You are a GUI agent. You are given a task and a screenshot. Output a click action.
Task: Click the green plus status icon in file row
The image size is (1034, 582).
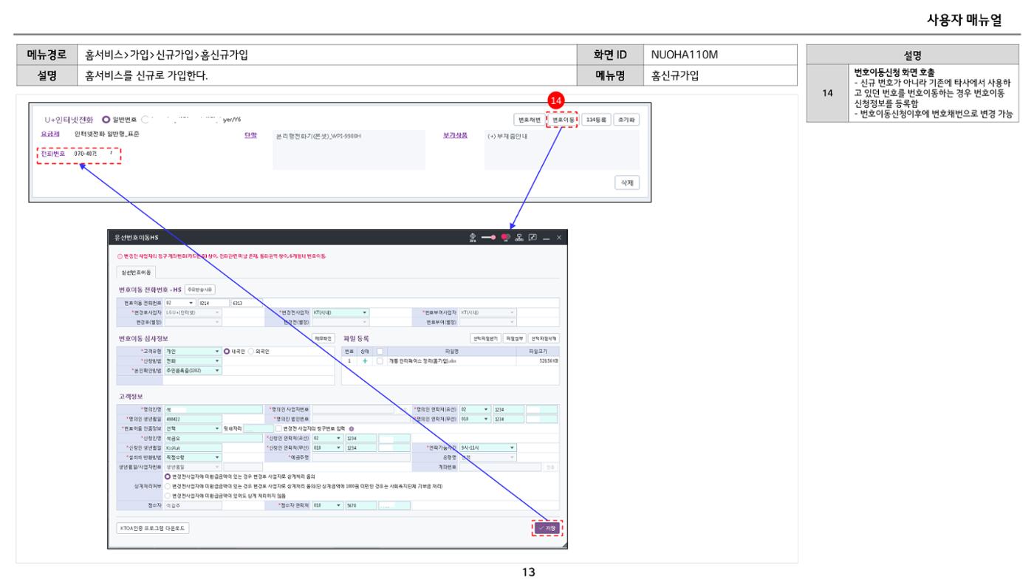click(x=365, y=360)
